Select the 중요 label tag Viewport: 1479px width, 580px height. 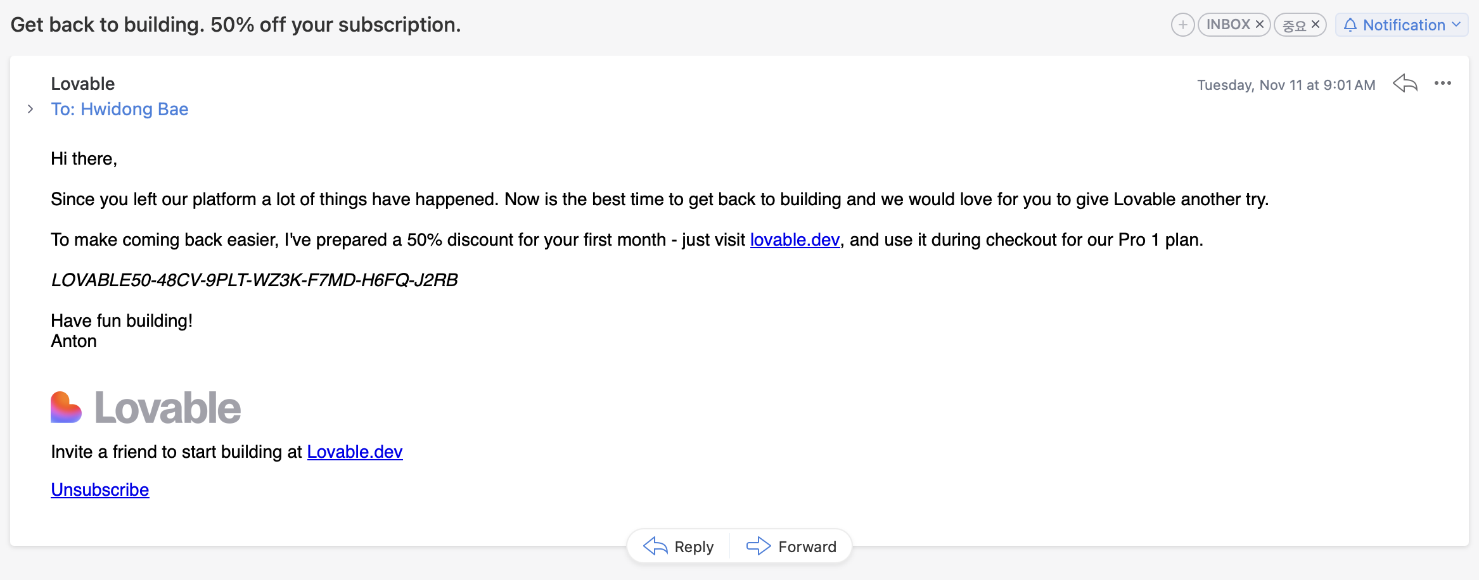tap(1294, 25)
